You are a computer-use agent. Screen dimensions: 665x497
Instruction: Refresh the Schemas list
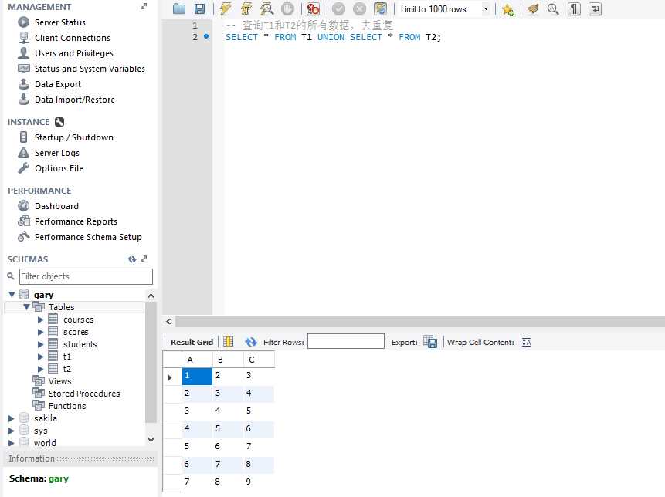(x=132, y=259)
